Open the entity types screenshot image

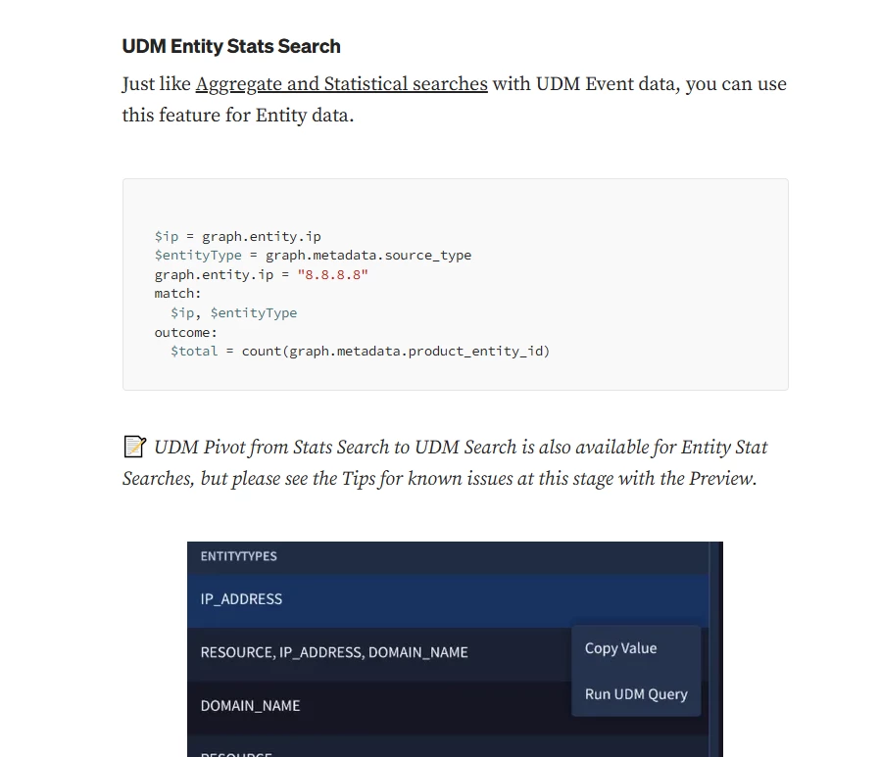point(455,649)
